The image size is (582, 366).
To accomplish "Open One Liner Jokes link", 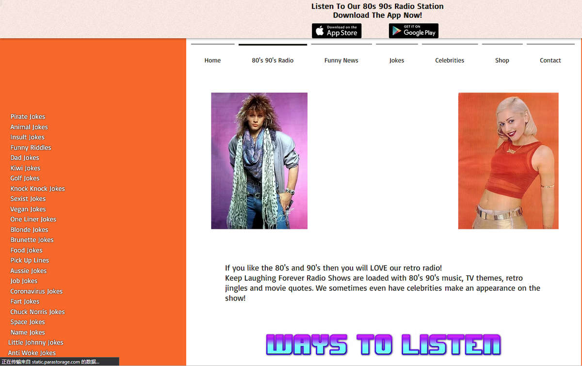I will 33,219.
